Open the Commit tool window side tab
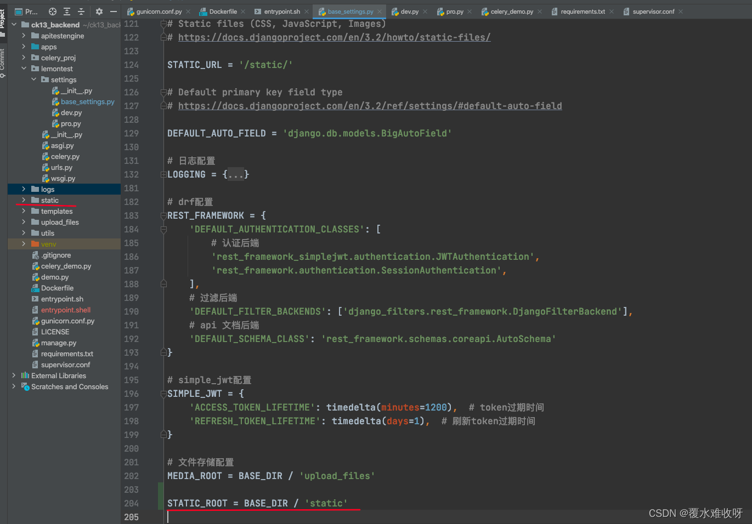Image resolution: width=752 pixels, height=524 pixels. pyautogui.click(x=3, y=62)
